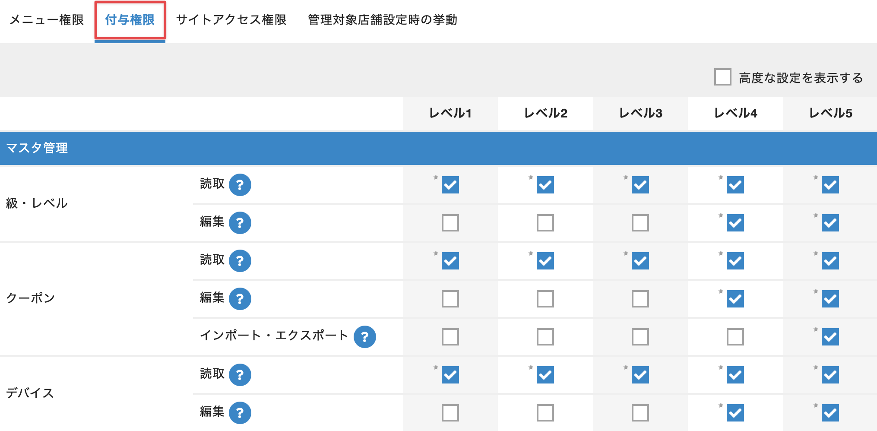Open help for クーポン 編集

[x=240, y=299]
